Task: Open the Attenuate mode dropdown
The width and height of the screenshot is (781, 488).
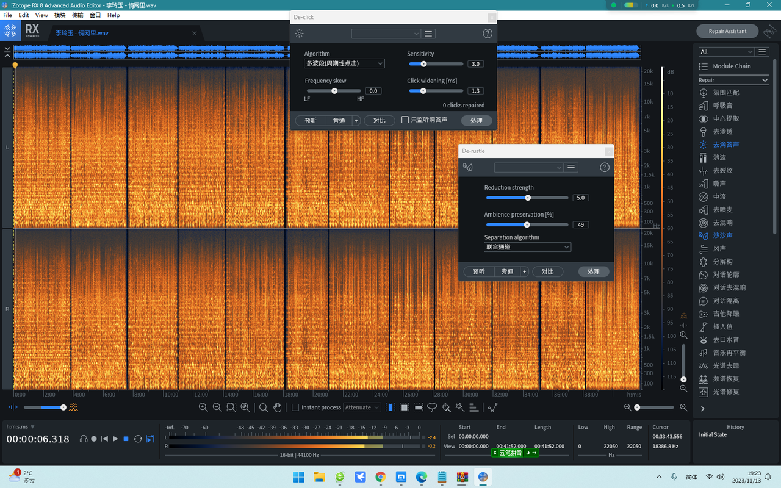Action: (x=362, y=407)
